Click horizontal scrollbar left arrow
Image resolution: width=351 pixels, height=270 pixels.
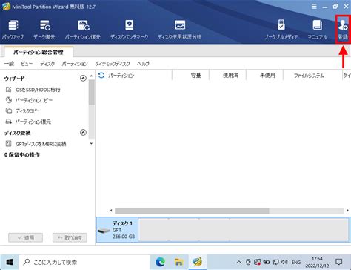point(111,211)
